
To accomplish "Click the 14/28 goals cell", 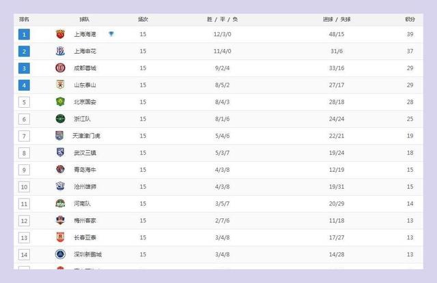I will 337,254.
